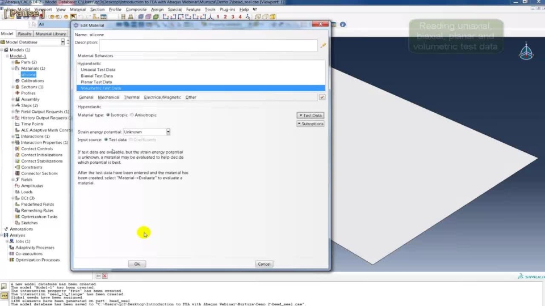Open the Suboptions dropdown button
The height and width of the screenshot is (306, 545).
click(x=311, y=124)
